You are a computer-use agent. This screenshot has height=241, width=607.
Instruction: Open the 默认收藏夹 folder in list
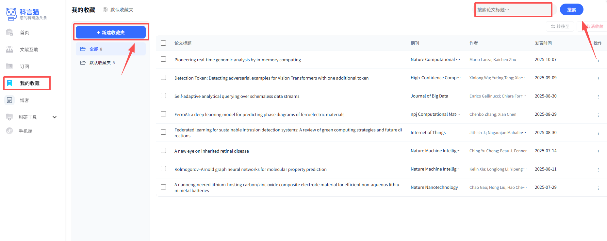pos(111,63)
